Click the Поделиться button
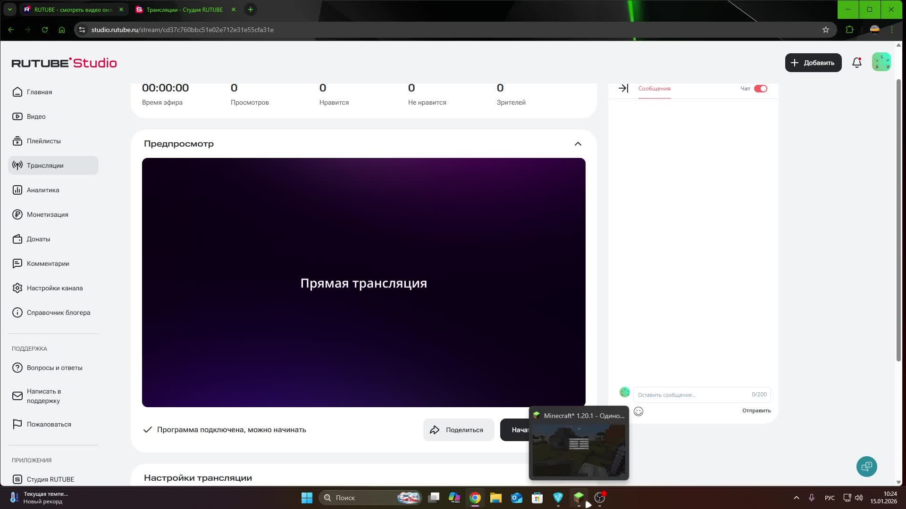906x509 pixels. 458,429
